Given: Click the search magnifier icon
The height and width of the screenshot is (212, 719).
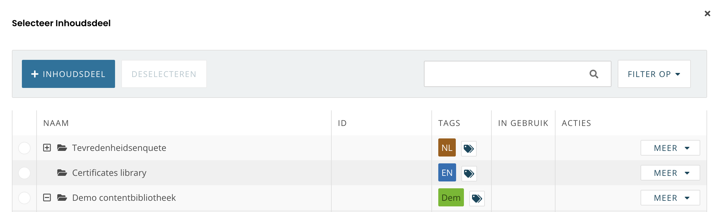Looking at the screenshot, I should (594, 74).
